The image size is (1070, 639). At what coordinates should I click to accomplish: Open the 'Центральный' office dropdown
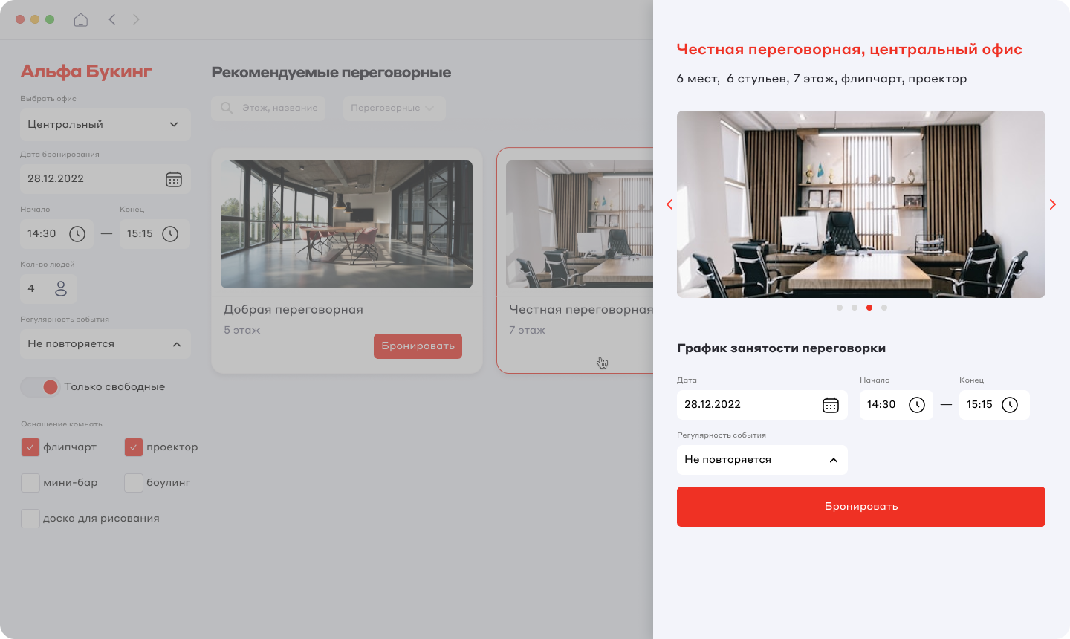[105, 124]
